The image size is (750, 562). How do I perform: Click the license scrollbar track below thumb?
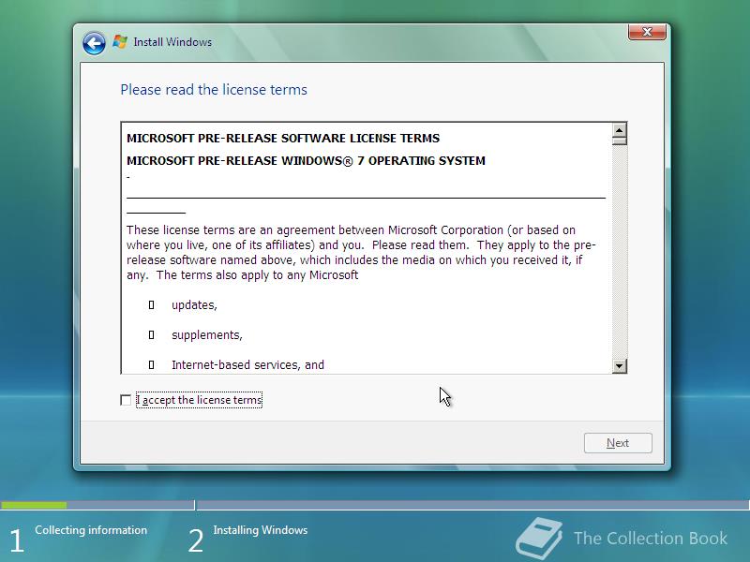tap(620, 252)
